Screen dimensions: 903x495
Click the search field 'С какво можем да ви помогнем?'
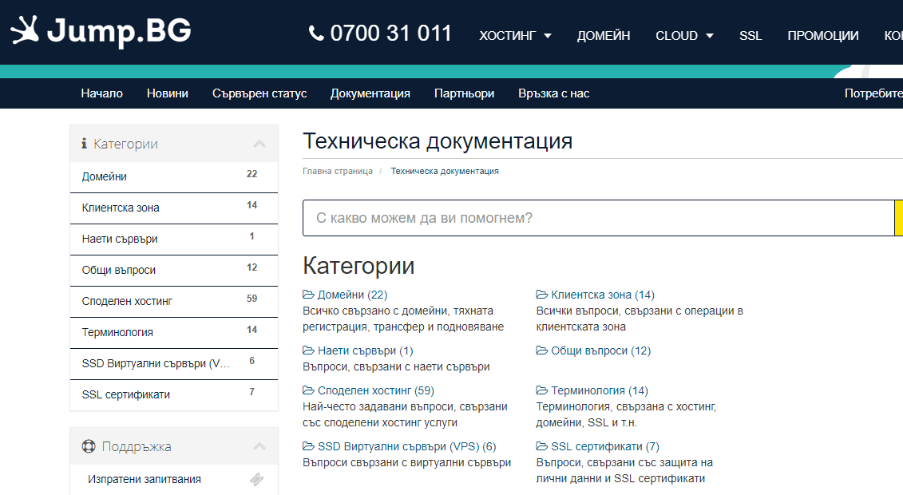(598, 218)
